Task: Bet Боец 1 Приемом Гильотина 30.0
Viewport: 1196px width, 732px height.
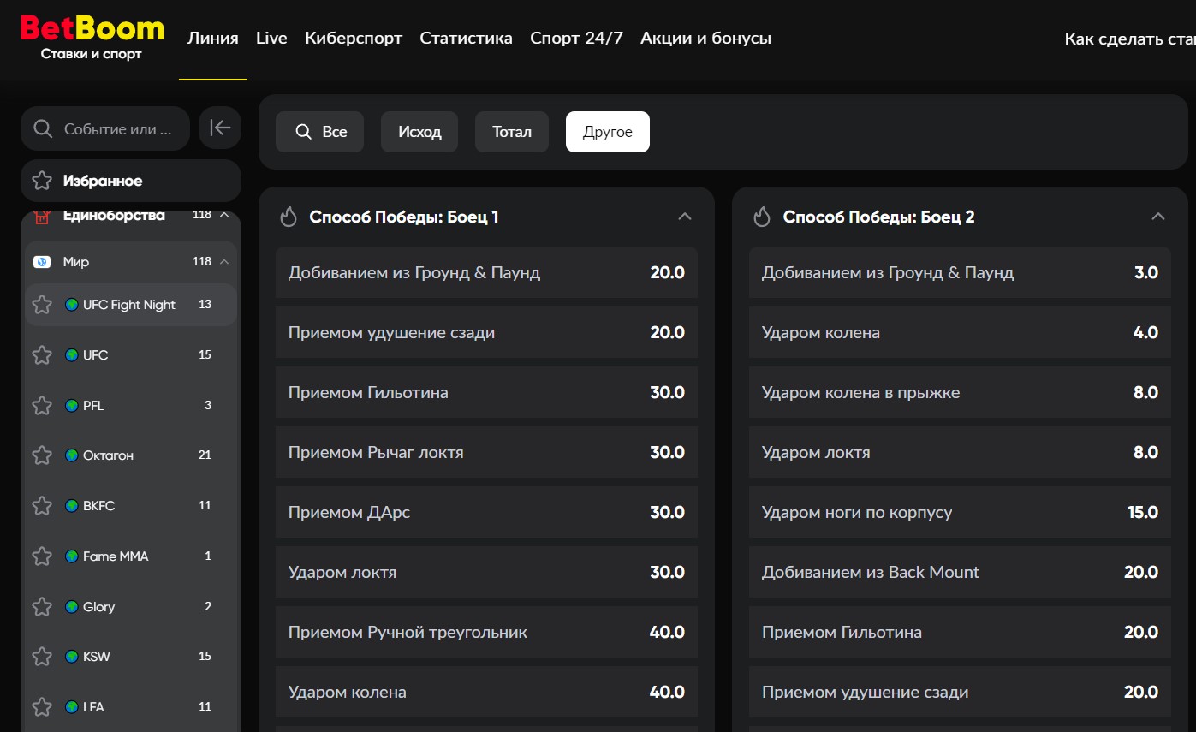Action: (x=486, y=392)
